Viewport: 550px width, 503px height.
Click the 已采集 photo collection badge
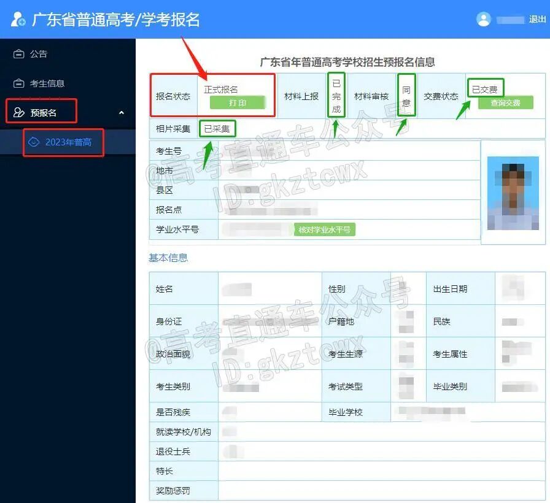[218, 128]
